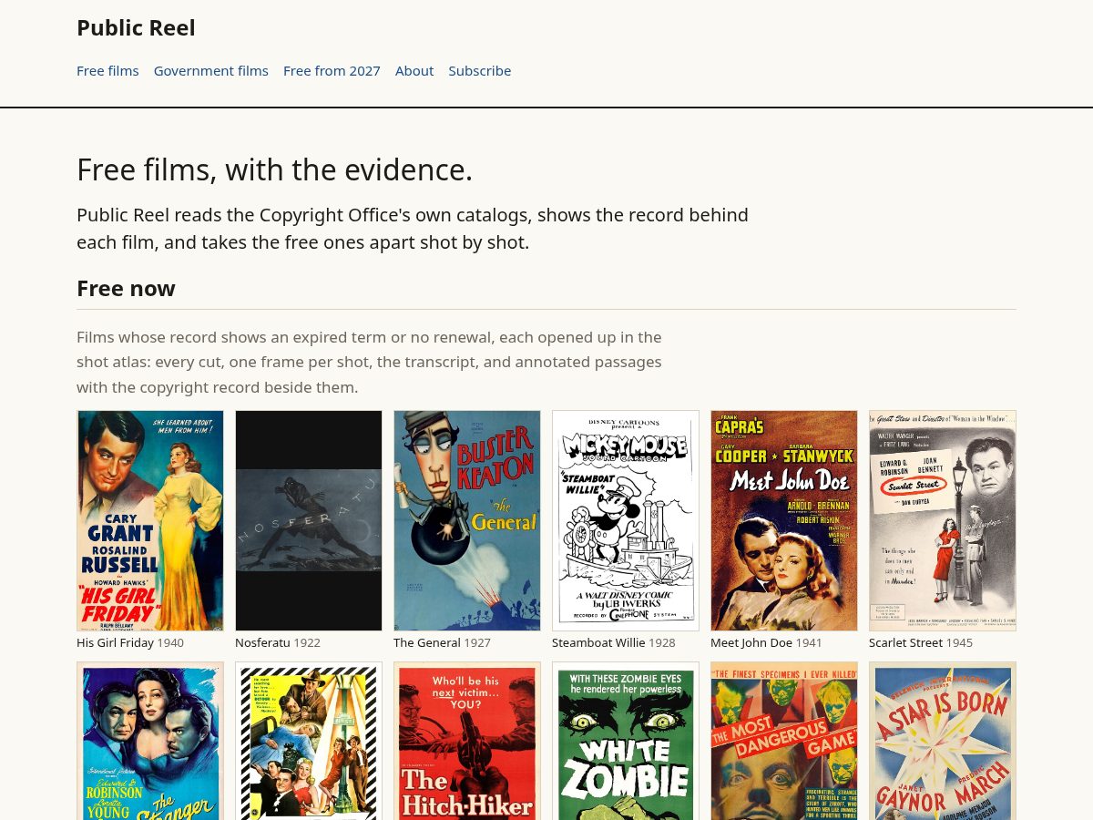Image resolution: width=1093 pixels, height=820 pixels.
Task: Open the Subscribe link
Action: [480, 71]
